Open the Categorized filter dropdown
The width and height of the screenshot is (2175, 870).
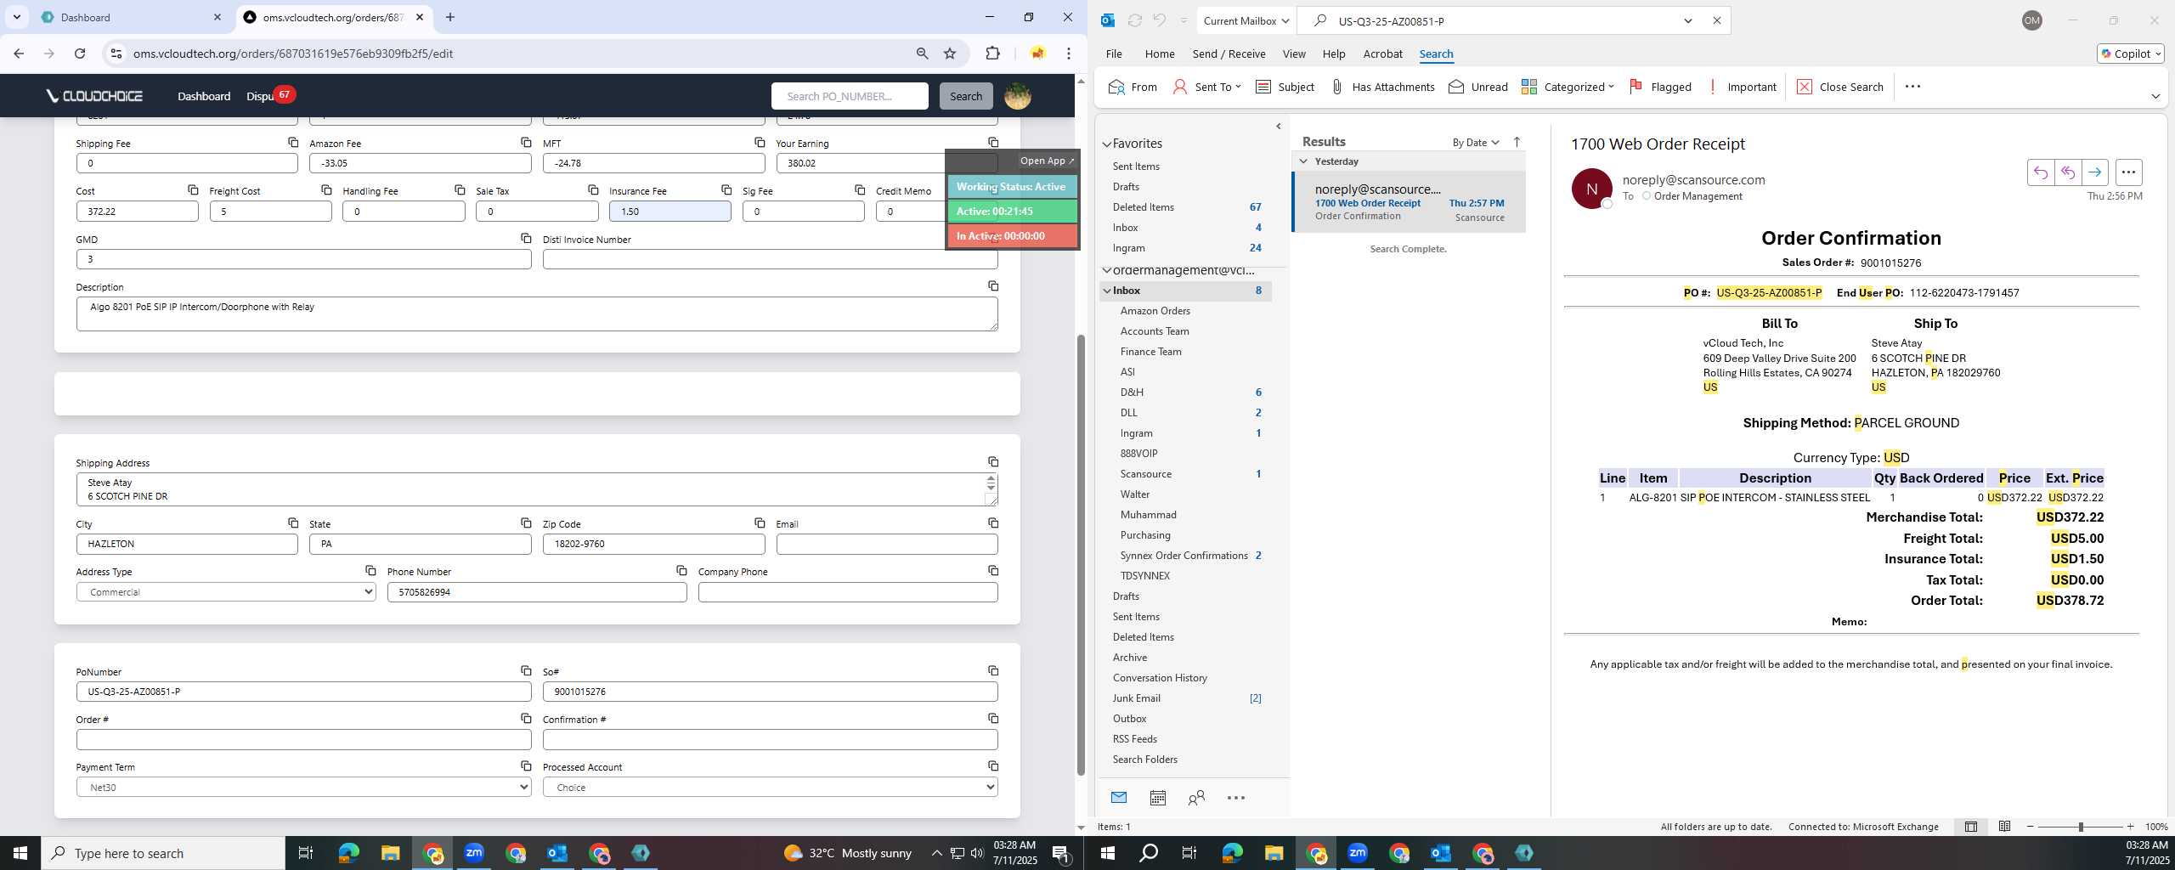[x=1568, y=87]
